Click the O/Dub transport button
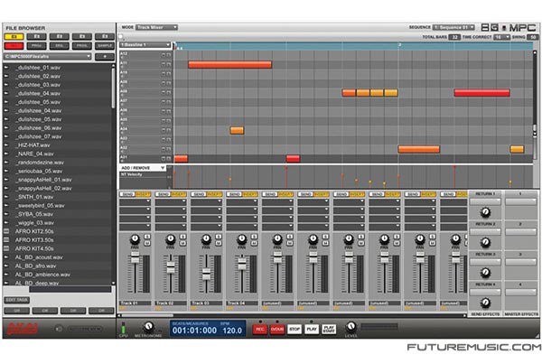 (277, 330)
